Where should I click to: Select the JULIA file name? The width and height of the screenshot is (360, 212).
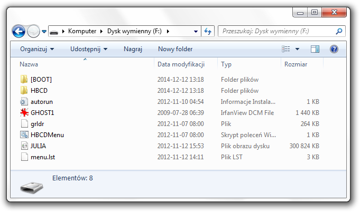(x=38, y=146)
